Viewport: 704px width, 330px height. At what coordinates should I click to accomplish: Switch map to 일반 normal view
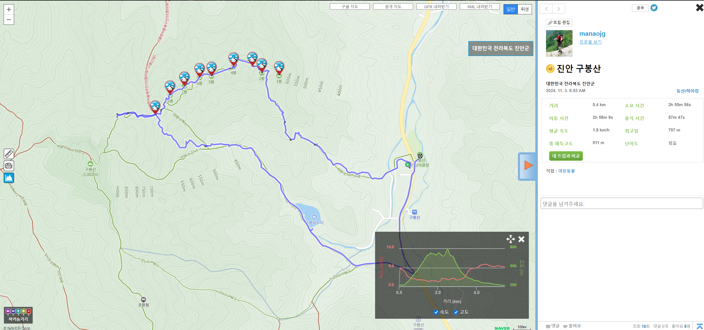coord(511,9)
